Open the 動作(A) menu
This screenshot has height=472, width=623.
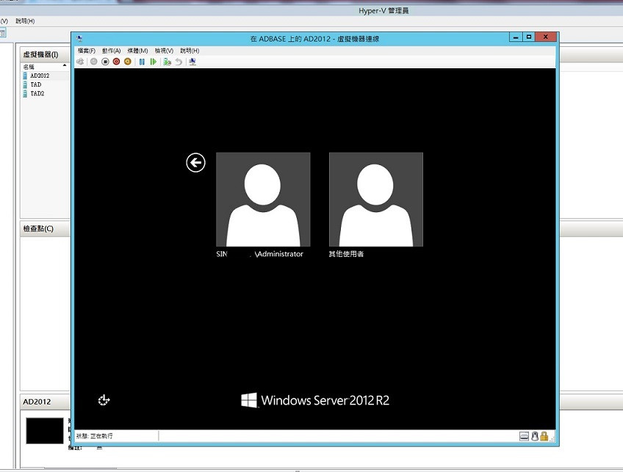coord(111,51)
